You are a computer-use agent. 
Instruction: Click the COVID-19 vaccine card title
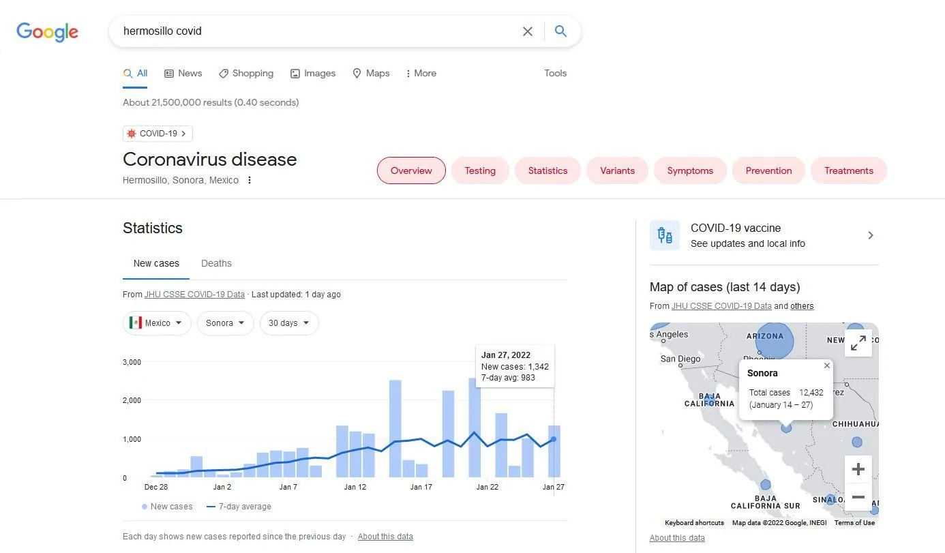[736, 228]
